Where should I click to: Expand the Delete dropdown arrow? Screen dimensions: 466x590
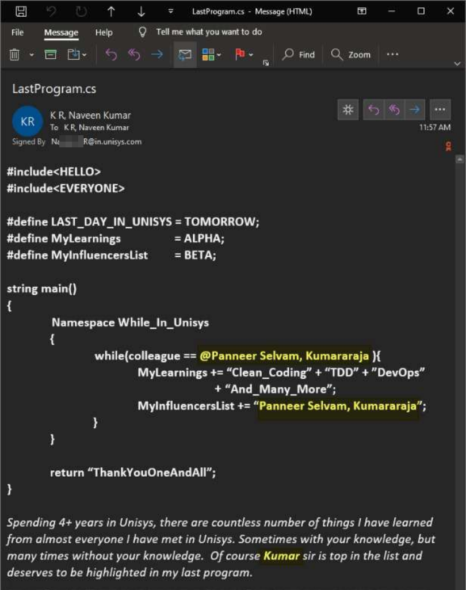(x=32, y=55)
